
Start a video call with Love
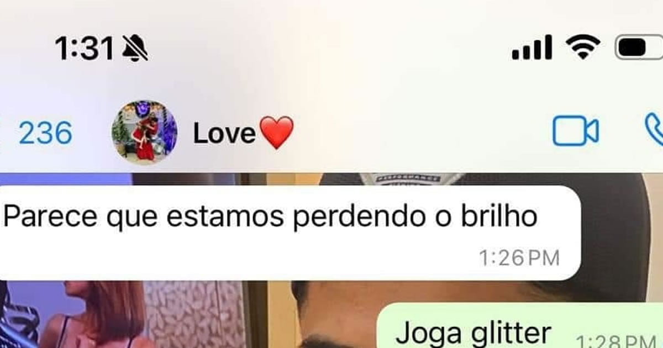[576, 131]
